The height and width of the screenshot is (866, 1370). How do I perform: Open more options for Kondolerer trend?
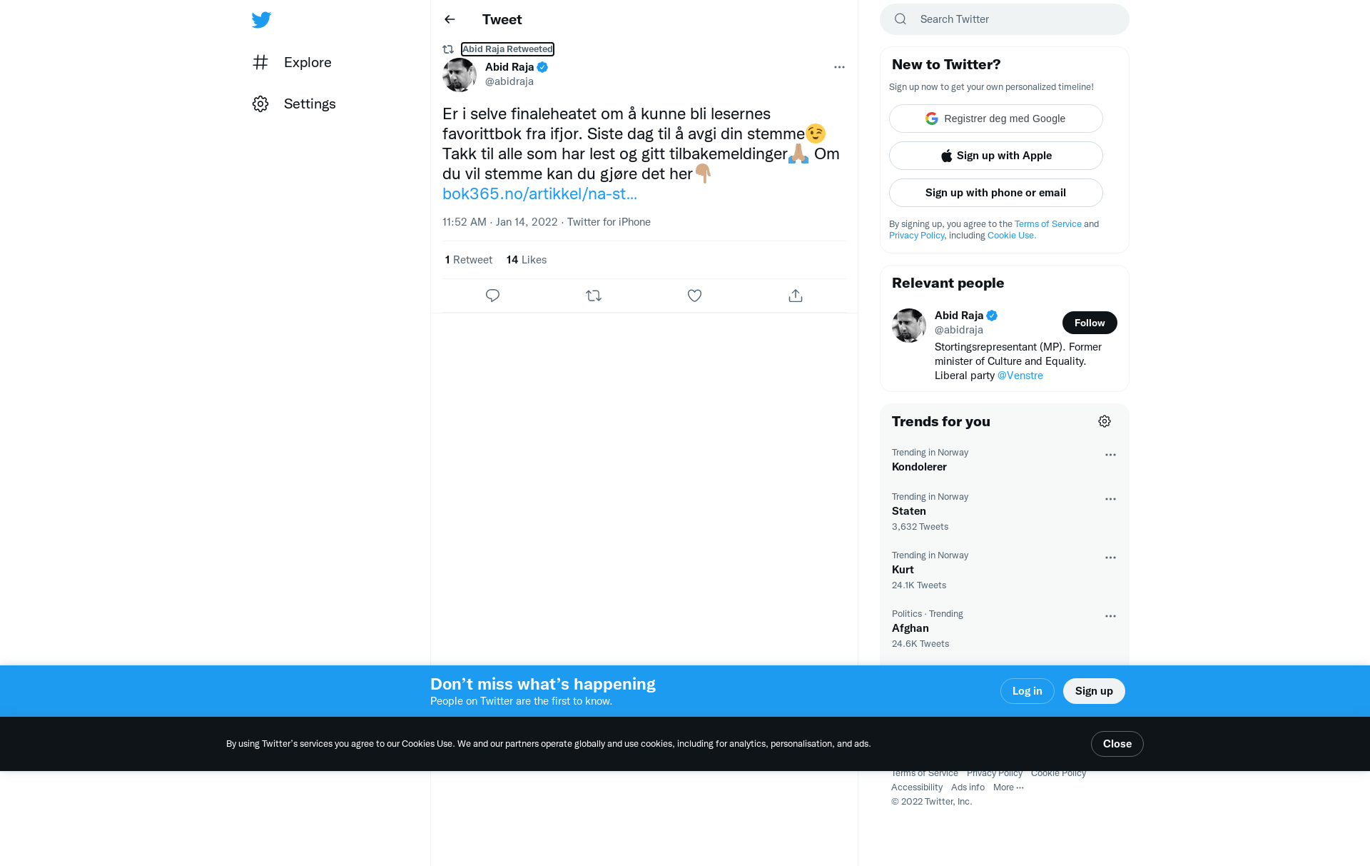click(x=1110, y=455)
